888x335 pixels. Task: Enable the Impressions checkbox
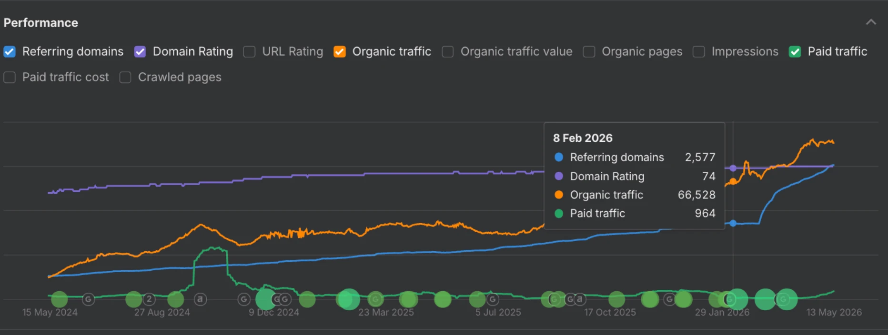pos(699,52)
